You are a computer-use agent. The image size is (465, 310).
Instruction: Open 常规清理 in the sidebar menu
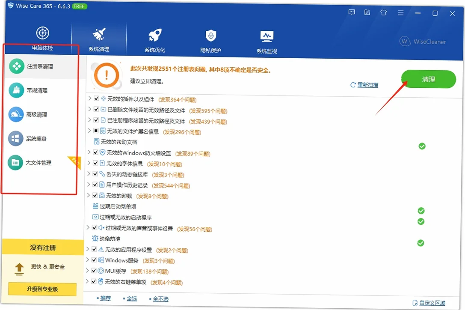click(x=37, y=90)
